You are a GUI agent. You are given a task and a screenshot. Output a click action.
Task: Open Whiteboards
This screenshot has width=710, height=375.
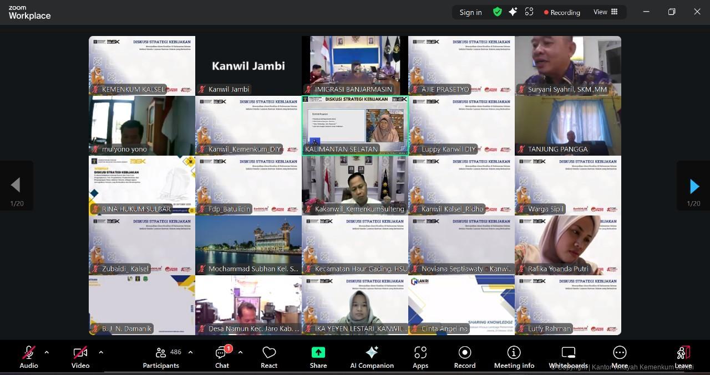568,357
